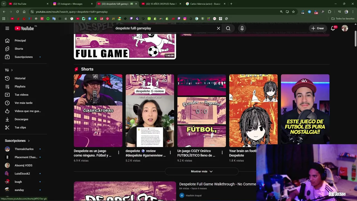Screen dimensions: 357x201
Task: Expand the Suscripciones section header
Action: (17, 141)
